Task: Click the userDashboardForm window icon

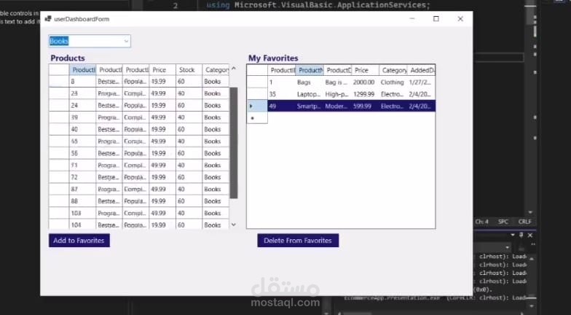Action: click(x=48, y=19)
